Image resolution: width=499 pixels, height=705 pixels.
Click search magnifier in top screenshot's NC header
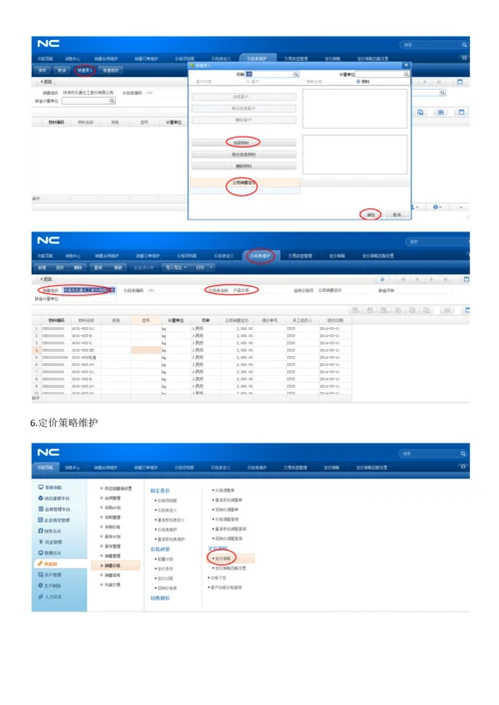[464, 45]
